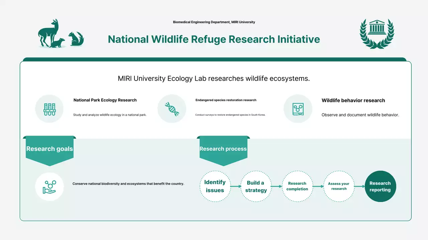Click the wildlife behavior book icon
Screen dimensions: 428x240
pos(298,109)
